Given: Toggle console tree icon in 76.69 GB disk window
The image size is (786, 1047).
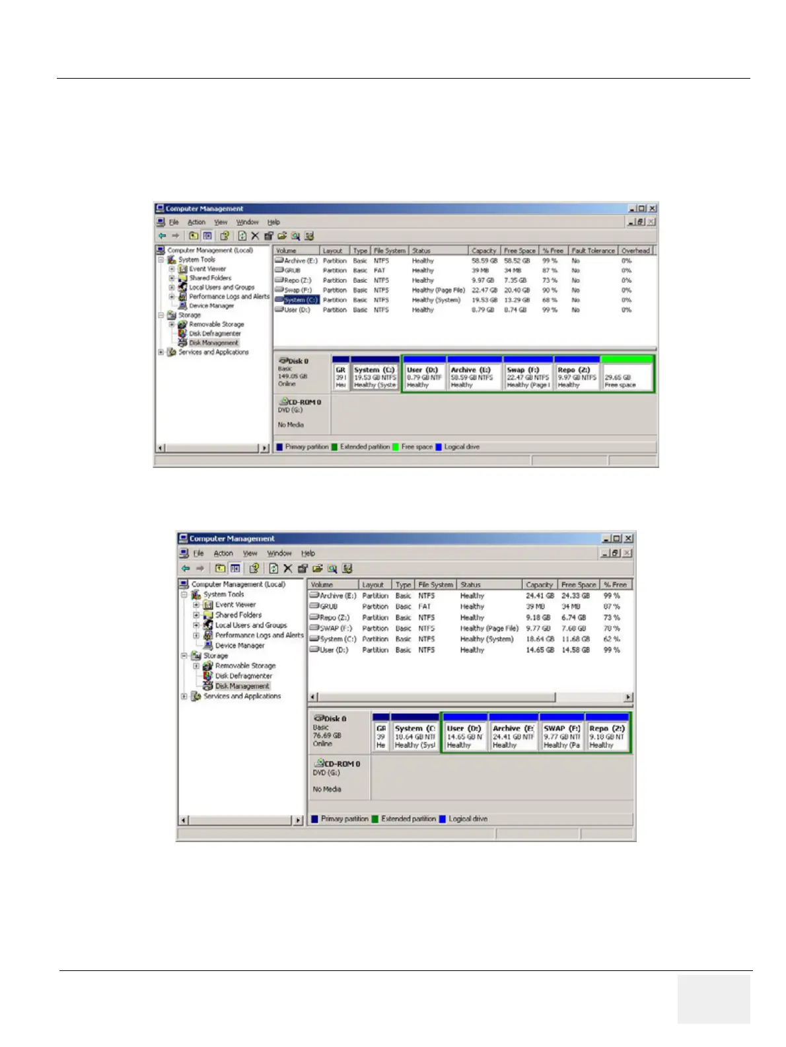Looking at the screenshot, I should pyautogui.click(x=235, y=568).
